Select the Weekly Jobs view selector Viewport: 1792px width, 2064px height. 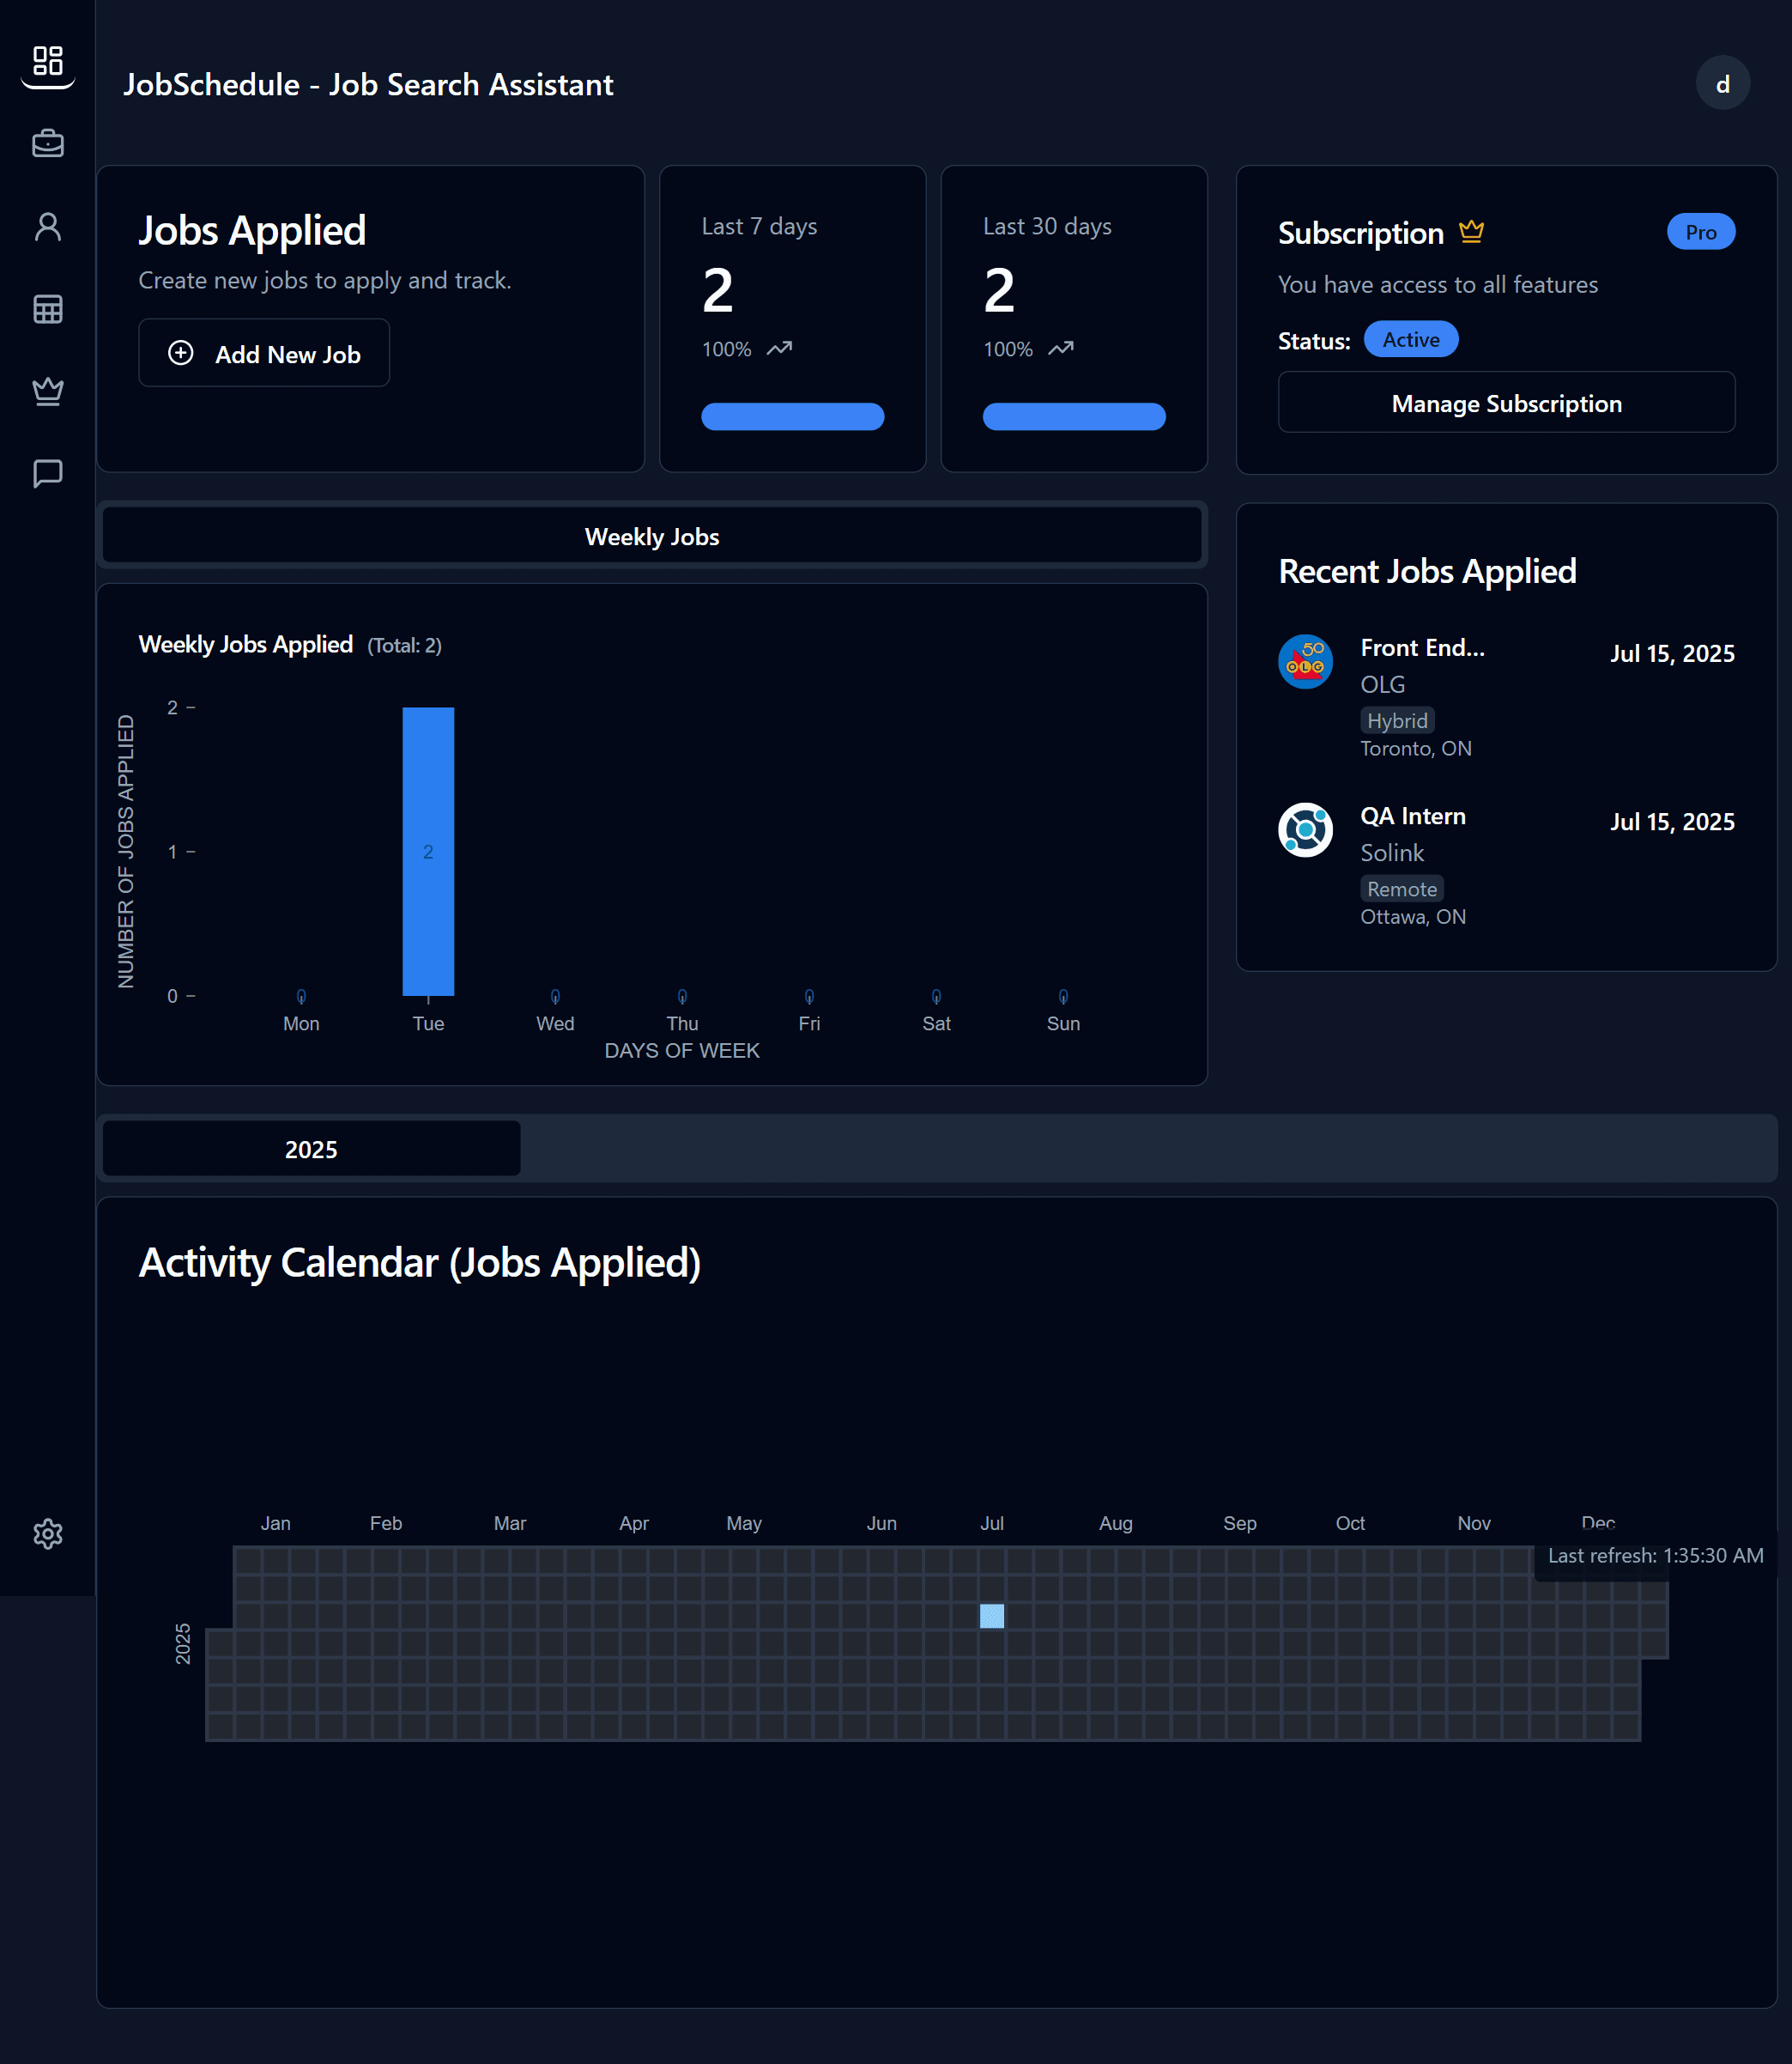point(651,537)
